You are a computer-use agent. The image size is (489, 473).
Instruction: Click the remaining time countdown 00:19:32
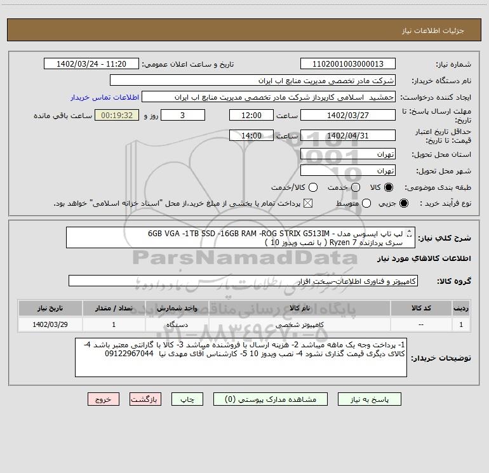tap(117, 115)
